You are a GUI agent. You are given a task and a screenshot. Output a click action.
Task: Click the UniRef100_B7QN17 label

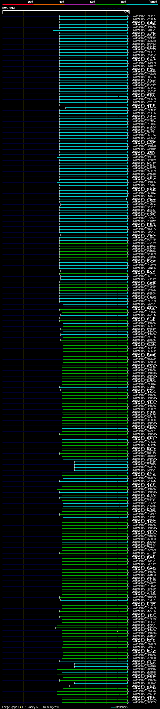pyautogui.click(x=143, y=387)
